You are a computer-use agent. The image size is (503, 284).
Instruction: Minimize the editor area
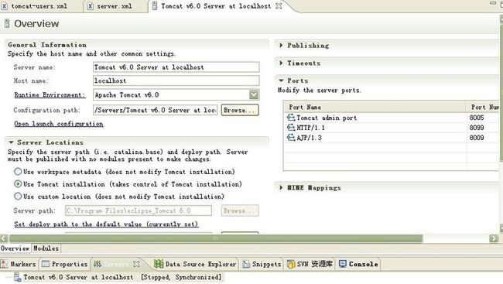point(493,3)
